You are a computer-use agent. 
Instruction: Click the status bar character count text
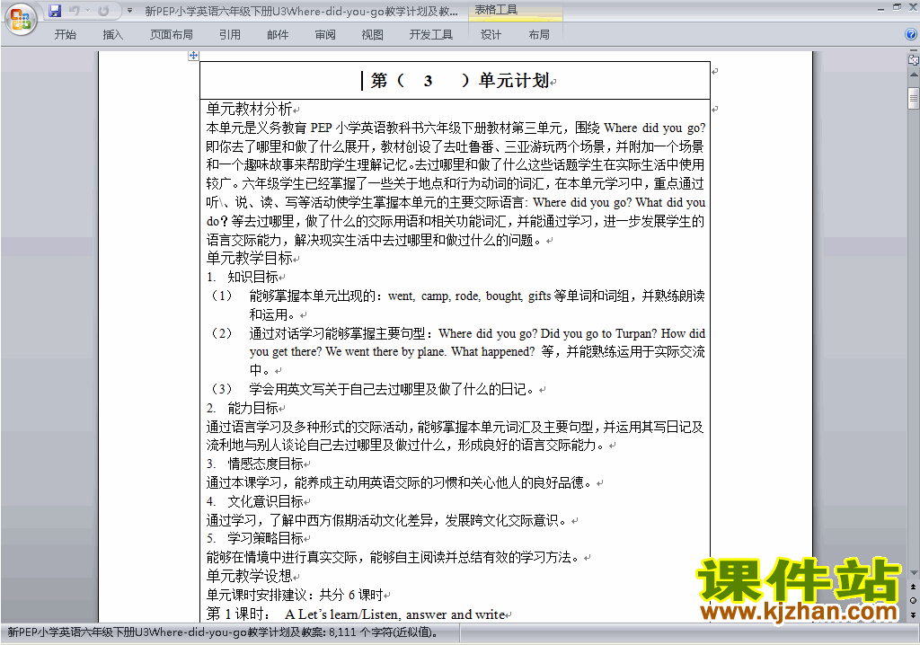tap(223, 632)
